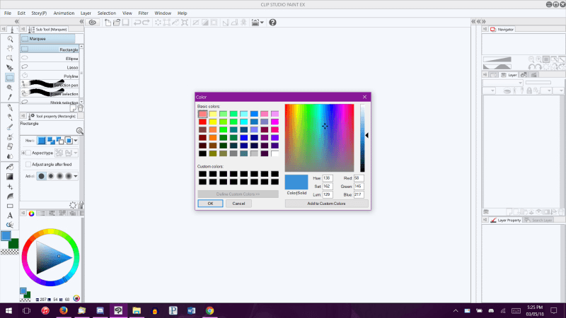
Task: Click Add to Custom Colors button
Action: 326,204
